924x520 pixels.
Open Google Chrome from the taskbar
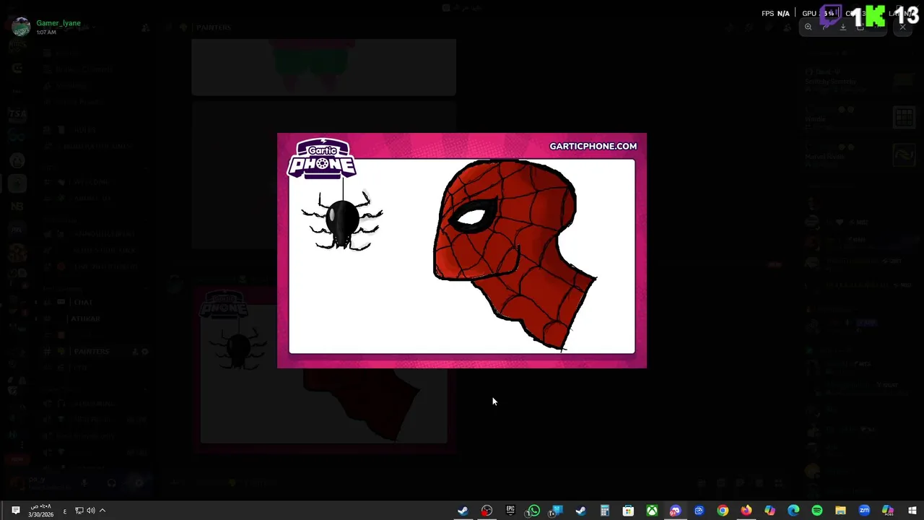[723, 511]
